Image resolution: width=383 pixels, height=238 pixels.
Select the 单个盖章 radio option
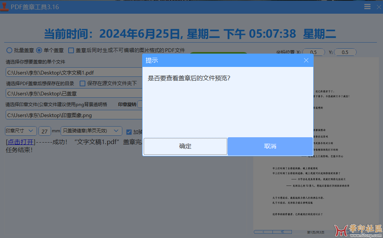(39, 50)
